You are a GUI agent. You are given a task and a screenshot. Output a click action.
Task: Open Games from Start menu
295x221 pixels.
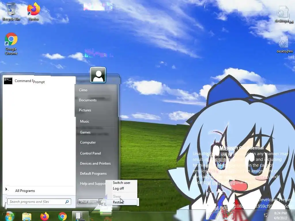[85, 132]
